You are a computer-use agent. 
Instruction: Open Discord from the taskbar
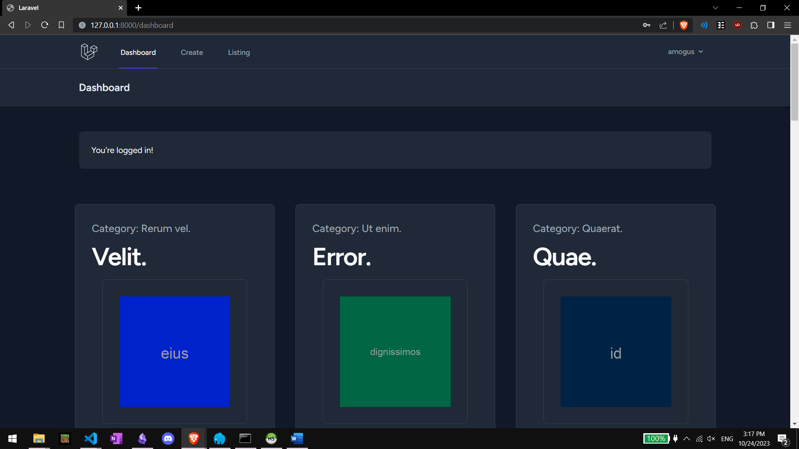(x=168, y=438)
